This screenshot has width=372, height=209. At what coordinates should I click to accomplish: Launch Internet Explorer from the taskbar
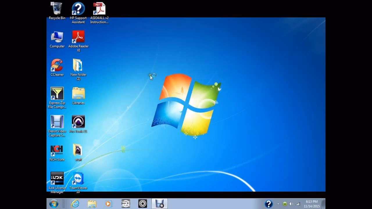pos(75,204)
